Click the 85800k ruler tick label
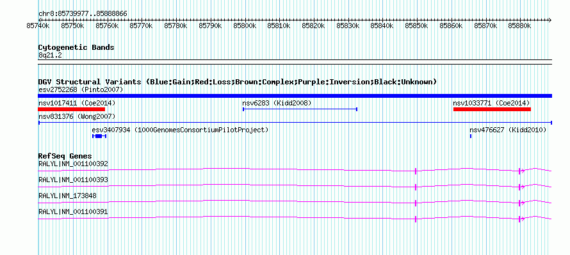Image resolution: width=570 pixels, height=255 pixels. point(244,26)
